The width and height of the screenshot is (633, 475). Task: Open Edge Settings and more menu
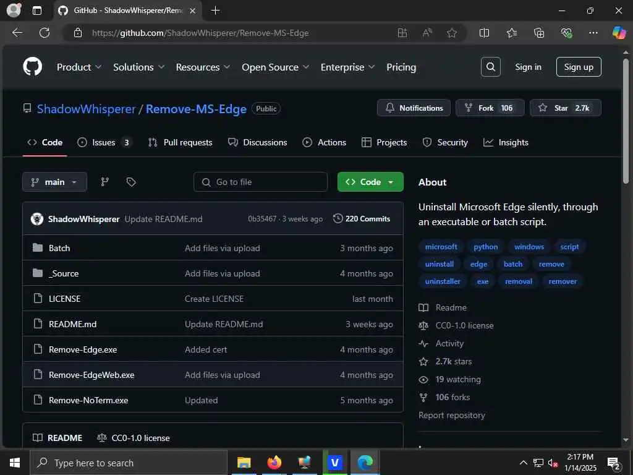coord(593,33)
